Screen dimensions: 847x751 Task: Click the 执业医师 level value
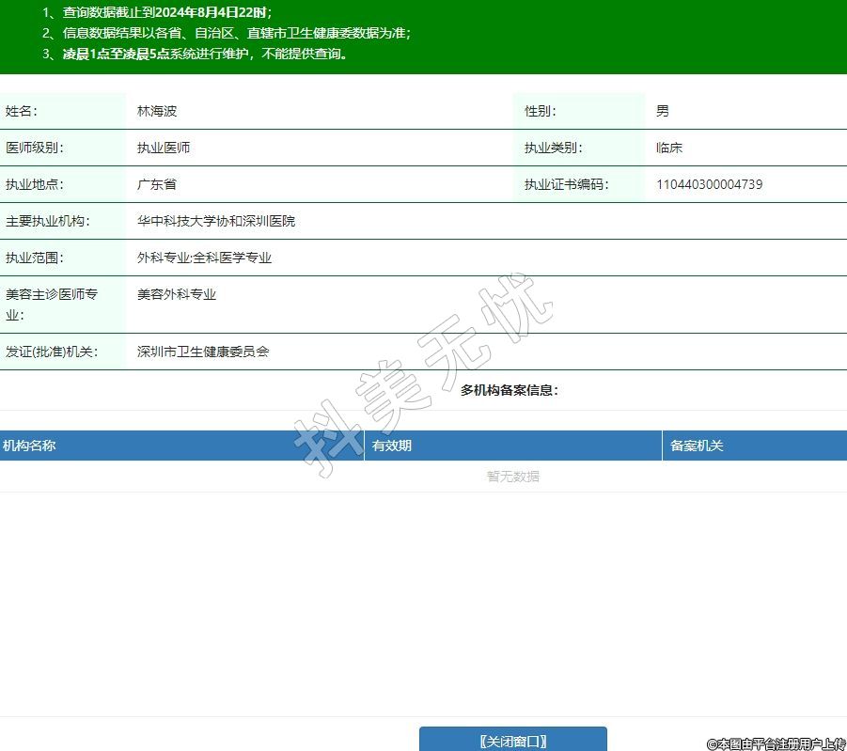coord(164,148)
